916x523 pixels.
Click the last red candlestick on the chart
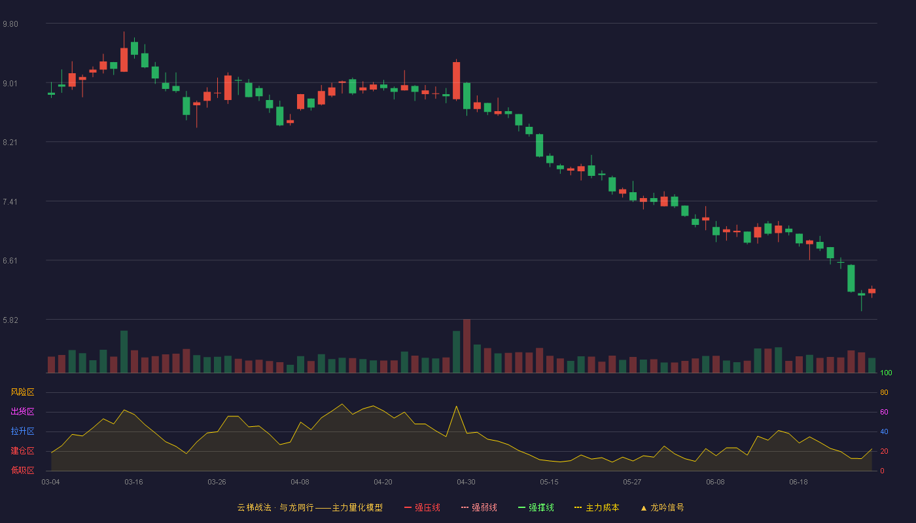pos(872,291)
